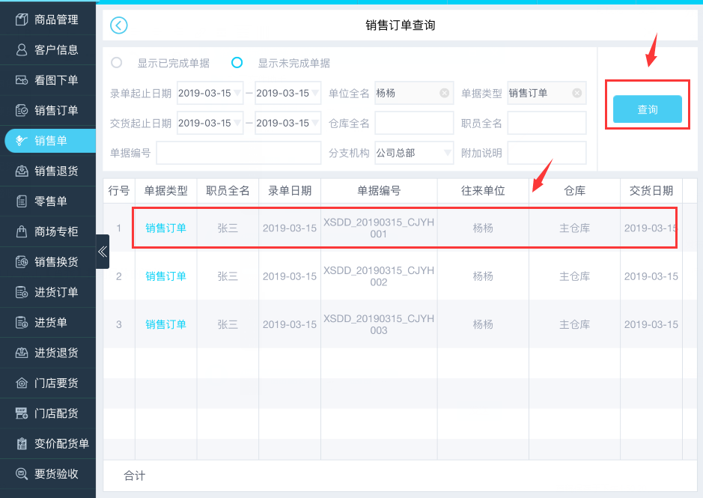The height and width of the screenshot is (498, 703).
Task: Click the 进货订单 sidebar icon
Action: pyautogui.click(x=22, y=292)
